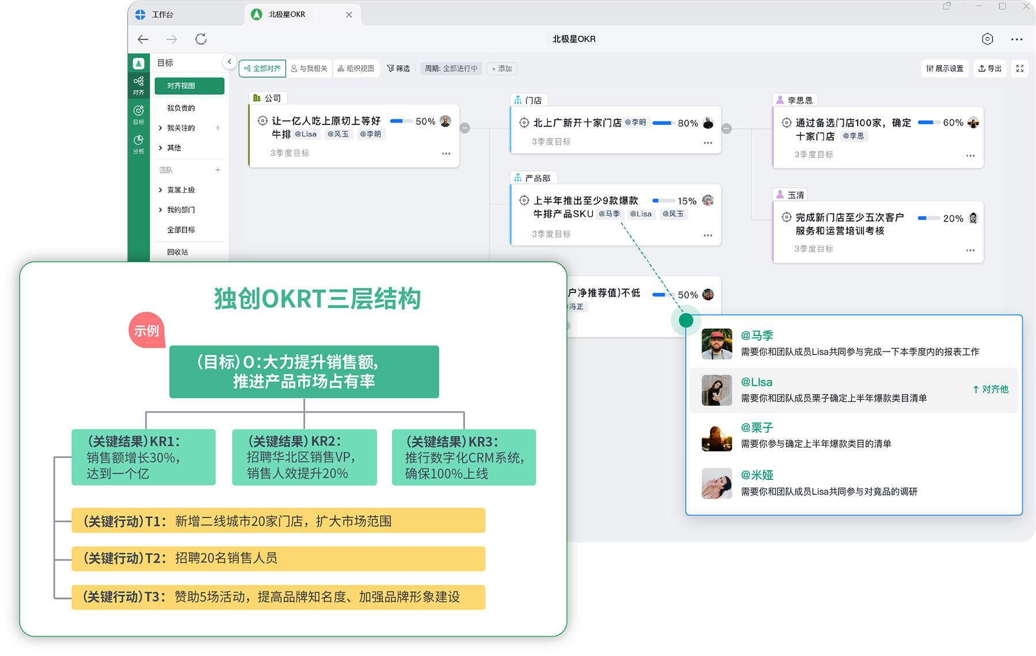Click avatar on 完成新门店 training card
Screen dimensions: 1036x656
coord(973,218)
